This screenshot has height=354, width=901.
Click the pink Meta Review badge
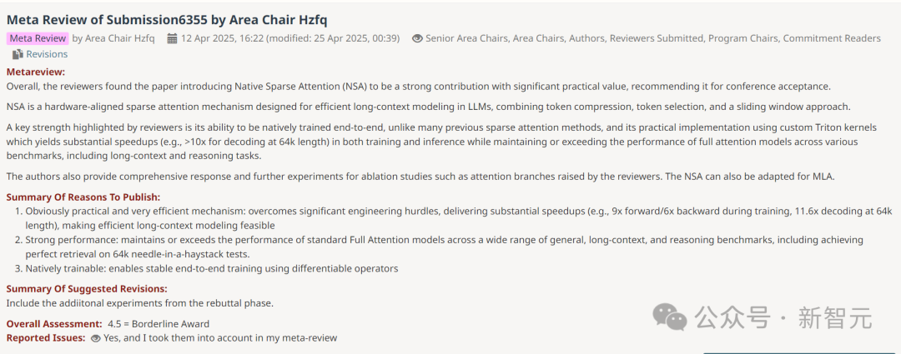38,38
